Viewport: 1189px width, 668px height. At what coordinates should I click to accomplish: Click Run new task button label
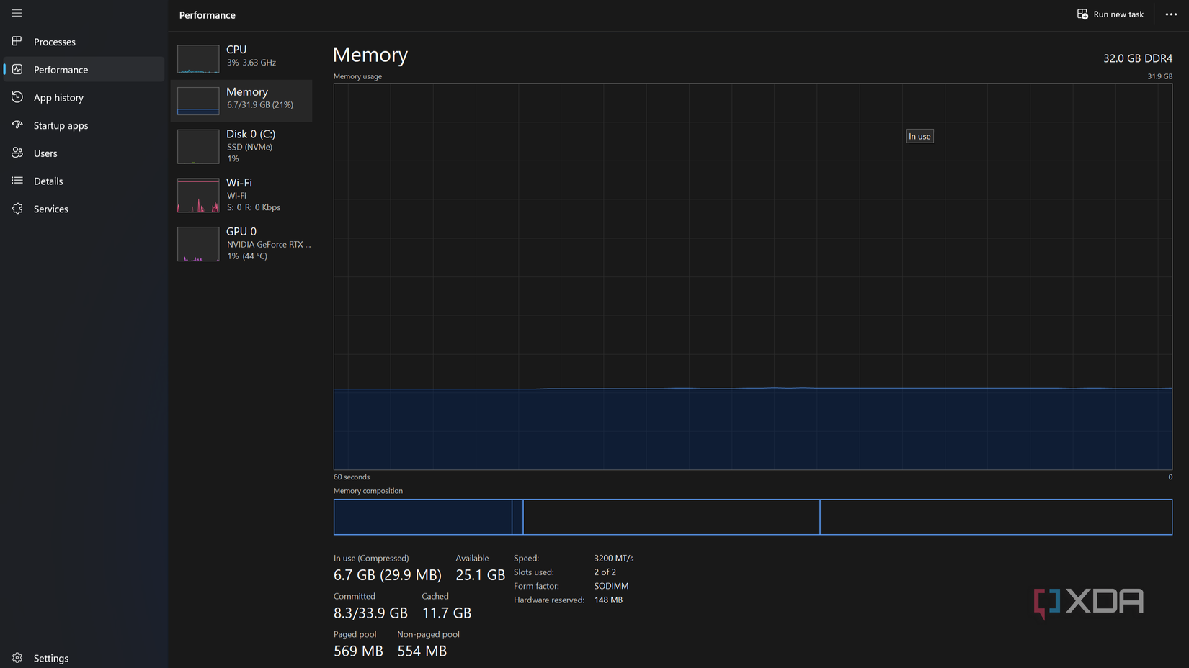coord(1118,14)
